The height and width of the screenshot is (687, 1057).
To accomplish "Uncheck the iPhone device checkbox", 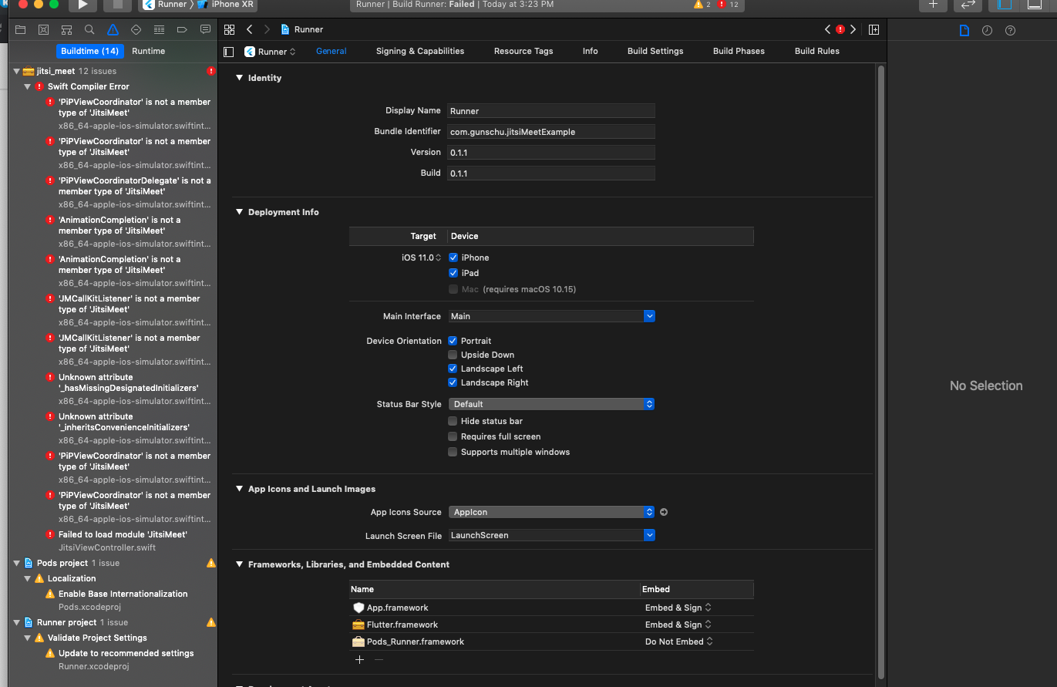I will coord(453,258).
